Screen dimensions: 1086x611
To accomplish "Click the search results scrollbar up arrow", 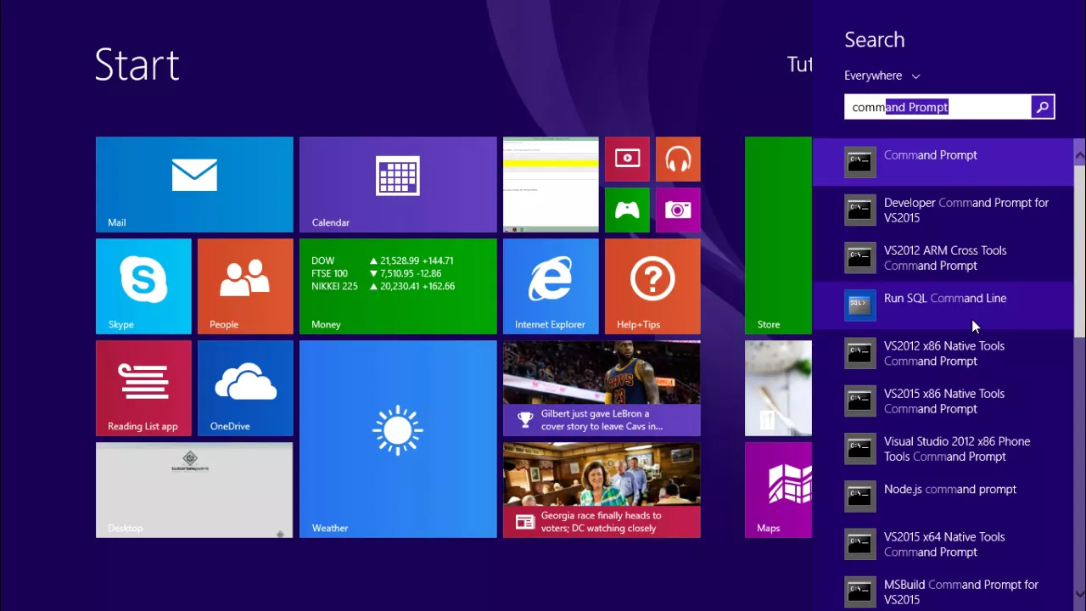I will click(x=1079, y=155).
